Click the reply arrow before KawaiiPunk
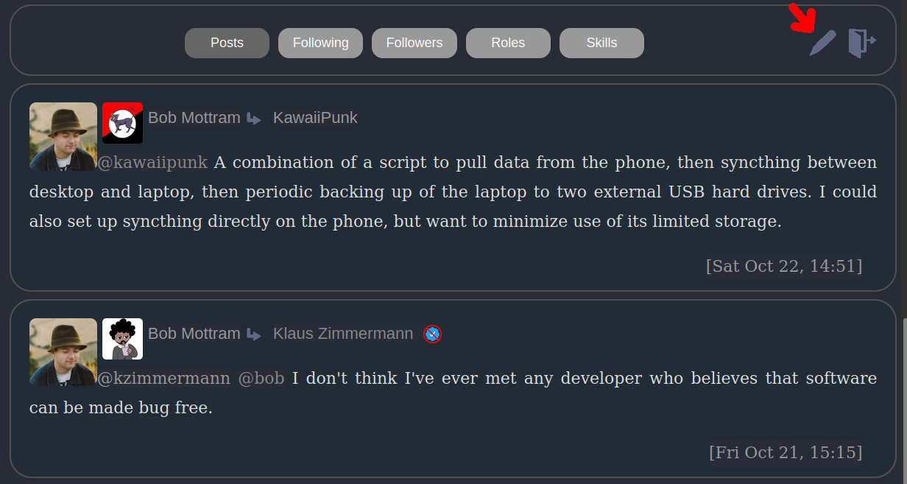The image size is (907, 484). [x=254, y=119]
